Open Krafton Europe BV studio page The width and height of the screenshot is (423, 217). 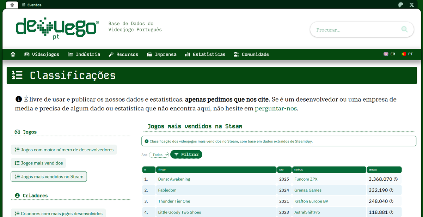[311, 201]
